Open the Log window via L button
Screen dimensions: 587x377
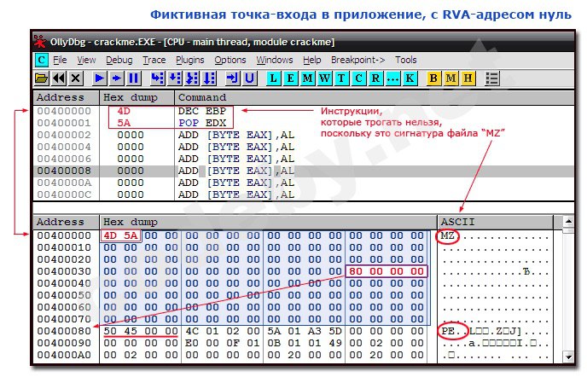click(x=273, y=78)
